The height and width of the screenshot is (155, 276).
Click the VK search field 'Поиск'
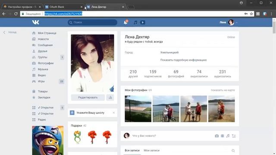click(92, 22)
